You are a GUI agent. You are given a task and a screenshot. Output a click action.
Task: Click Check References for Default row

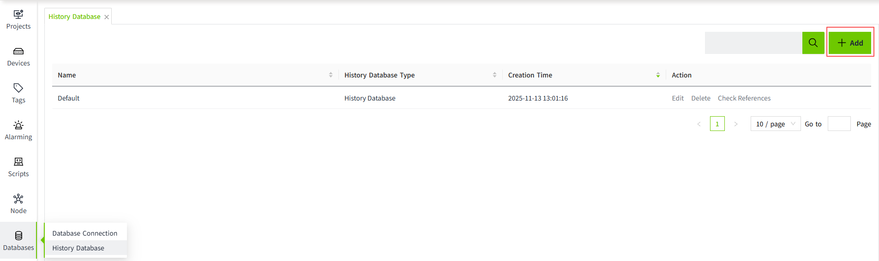(x=744, y=98)
